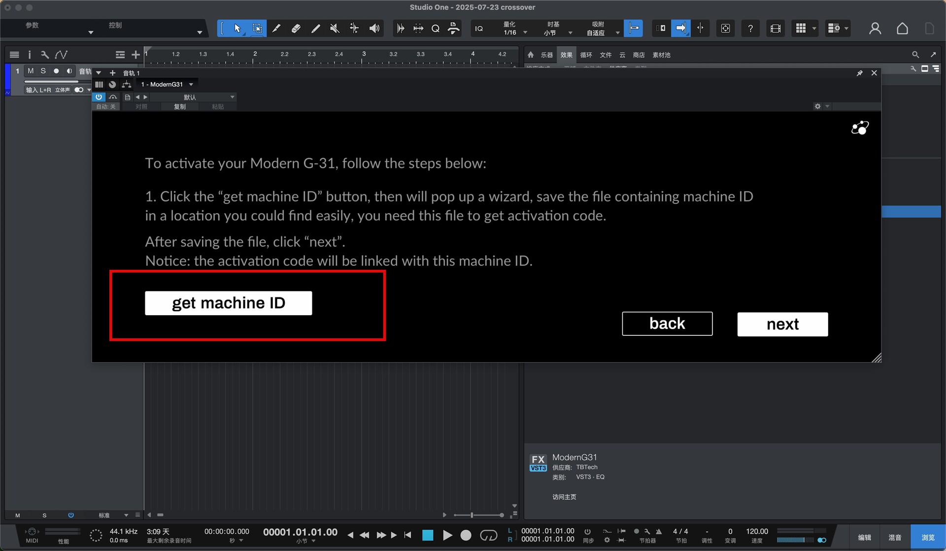Click the add track plus icon
946x551 pixels.
(135, 55)
